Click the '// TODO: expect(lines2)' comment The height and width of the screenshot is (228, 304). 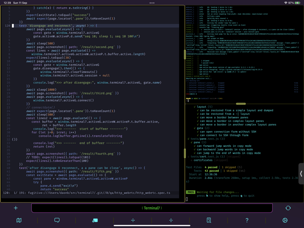[x=58, y=157]
